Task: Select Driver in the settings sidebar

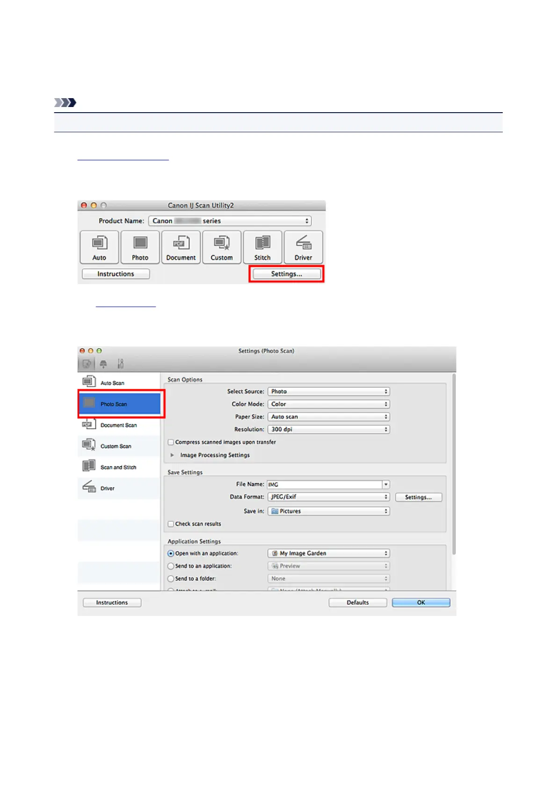Action: coord(119,488)
